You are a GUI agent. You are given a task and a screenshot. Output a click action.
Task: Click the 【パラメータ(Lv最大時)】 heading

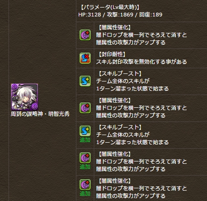(x=110, y=7)
